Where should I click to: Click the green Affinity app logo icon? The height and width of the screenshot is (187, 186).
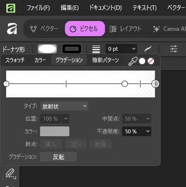pos(11,8)
